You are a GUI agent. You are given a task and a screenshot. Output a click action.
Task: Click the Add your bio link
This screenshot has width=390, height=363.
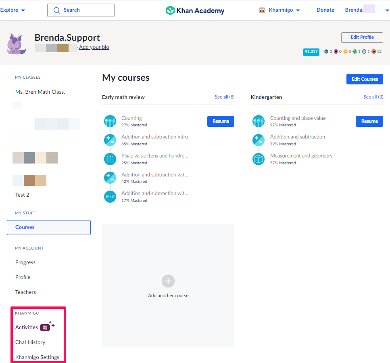pyautogui.click(x=94, y=47)
